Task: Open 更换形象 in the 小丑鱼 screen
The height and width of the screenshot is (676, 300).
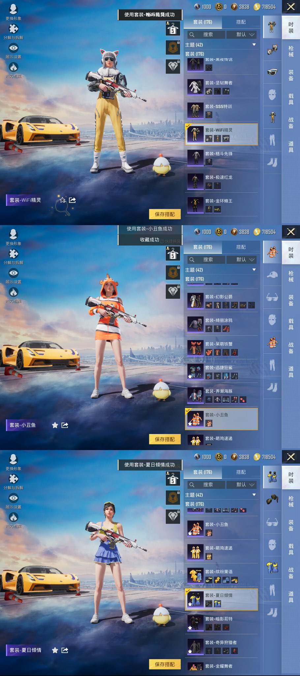Action: click(13, 237)
